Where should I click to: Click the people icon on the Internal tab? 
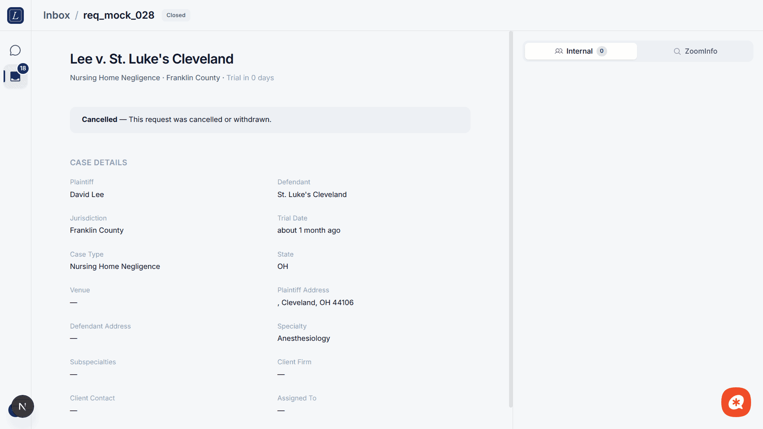point(558,51)
